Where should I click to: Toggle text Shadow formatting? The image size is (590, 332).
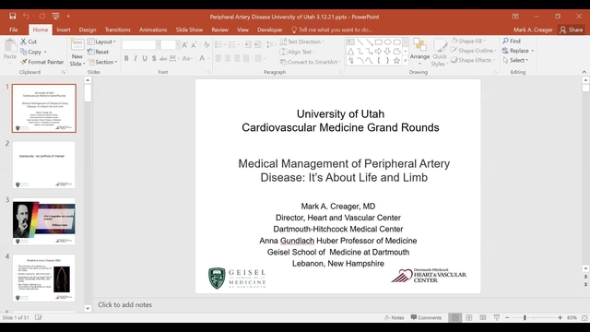[x=154, y=58]
